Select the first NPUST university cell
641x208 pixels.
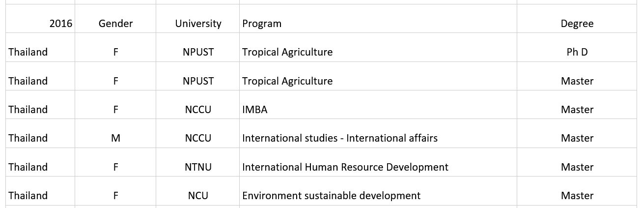198,52
